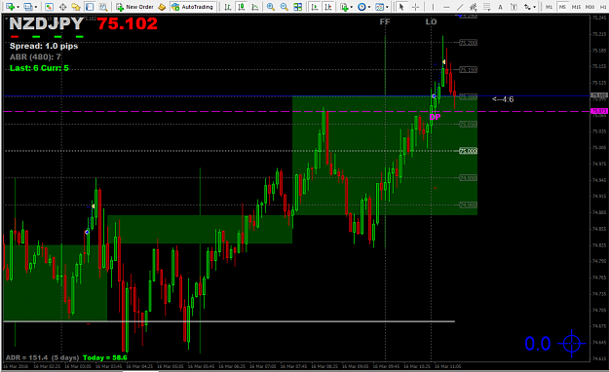Launch MetaEditor from the toolbar
The height and width of the screenshot is (372, 609).
pyautogui.click(x=162, y=7)
